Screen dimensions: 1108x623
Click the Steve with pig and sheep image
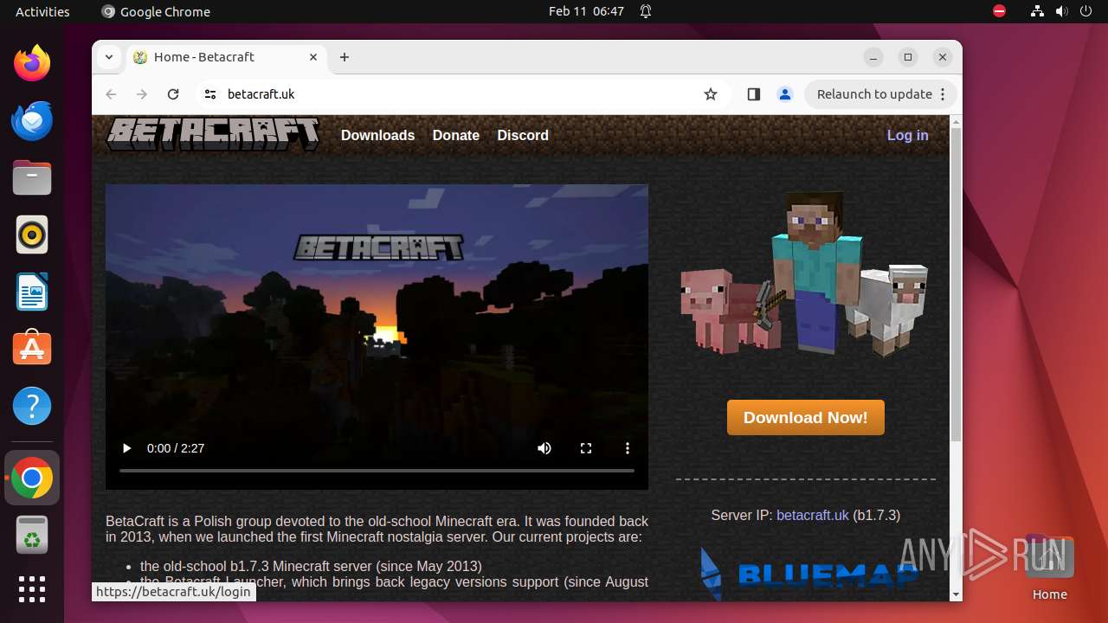(804, 273)
